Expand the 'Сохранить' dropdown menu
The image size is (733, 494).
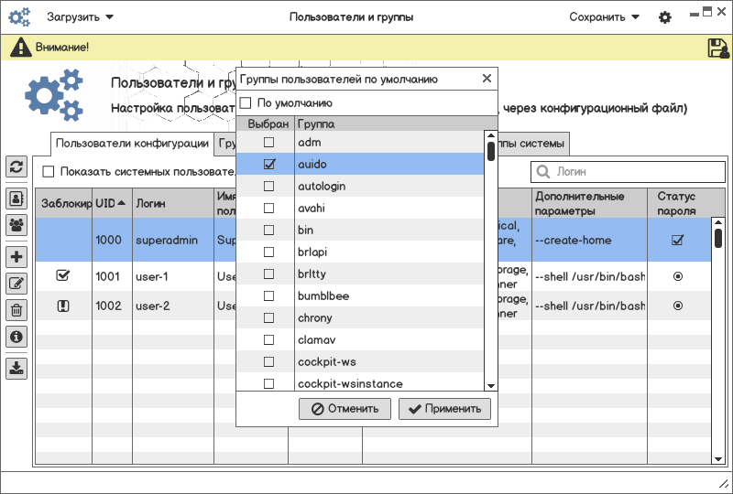604,17
